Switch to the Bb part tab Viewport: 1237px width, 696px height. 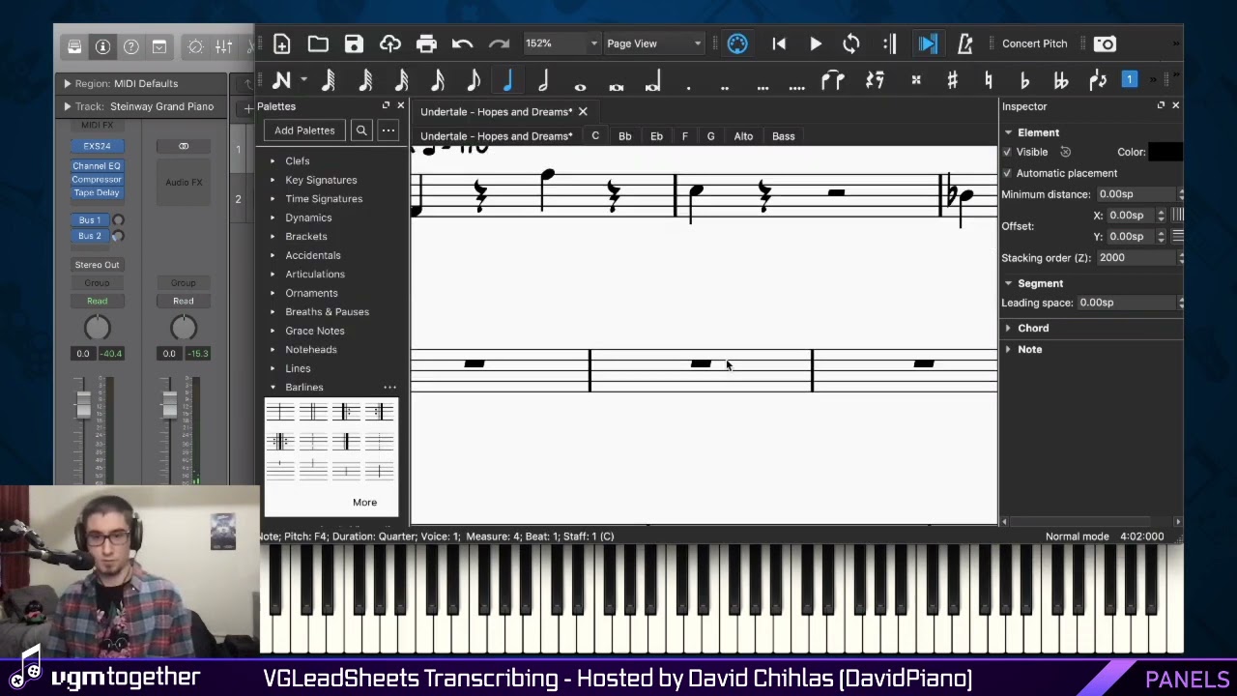[x=625, y=136]
